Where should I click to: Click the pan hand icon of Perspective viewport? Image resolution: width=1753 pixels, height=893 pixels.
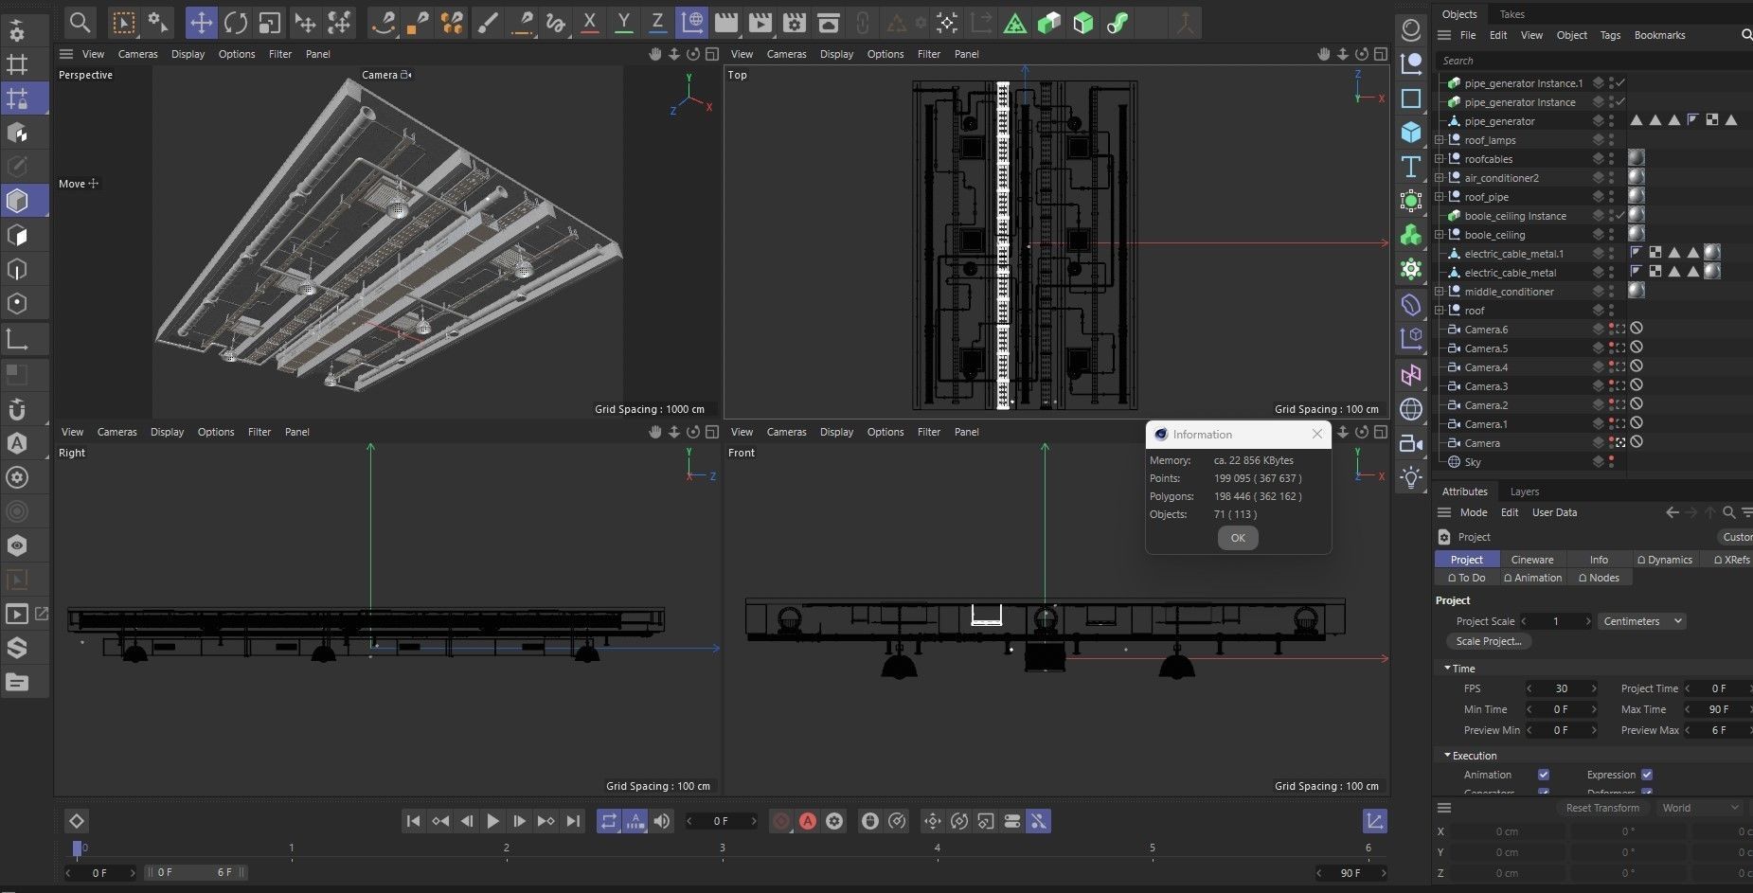coord(654,54)
